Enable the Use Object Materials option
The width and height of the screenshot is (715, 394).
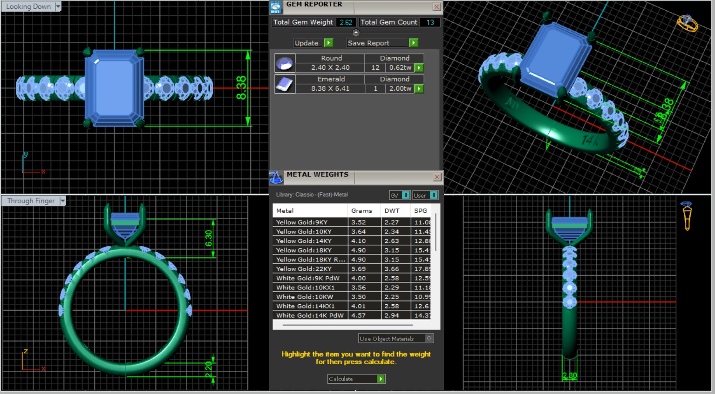tap(429, 338)
